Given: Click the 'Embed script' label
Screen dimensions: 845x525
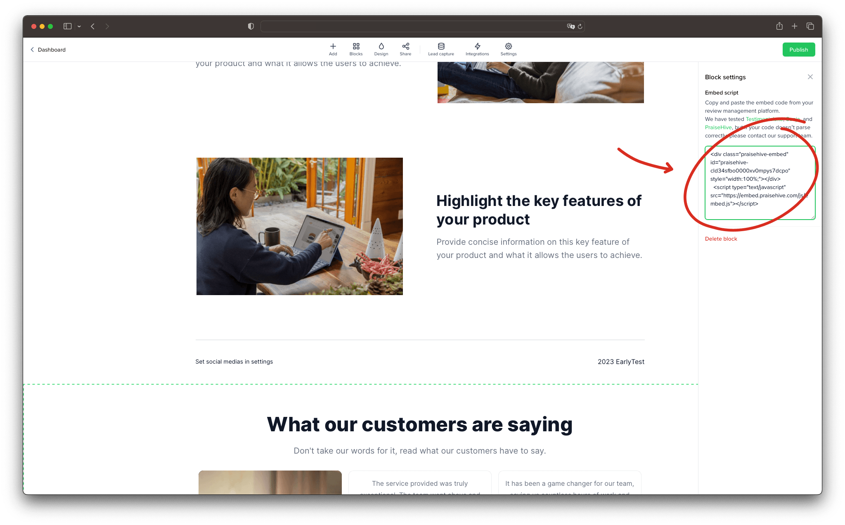Looking at the screenshot, I should [x=721, y=92].
